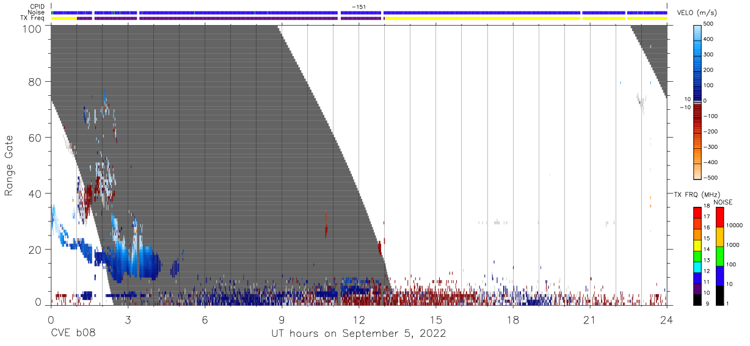Click the 'VELO (m/s)' colorbar title
This screenshot has width=750, height=346.
(x=697, y=13)
